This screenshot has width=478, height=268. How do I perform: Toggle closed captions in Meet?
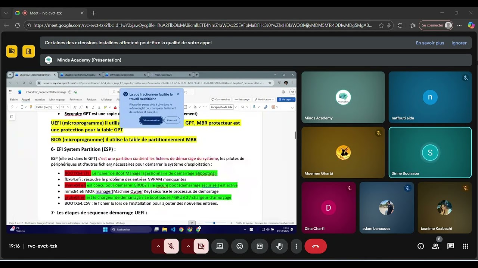(260, 246)
